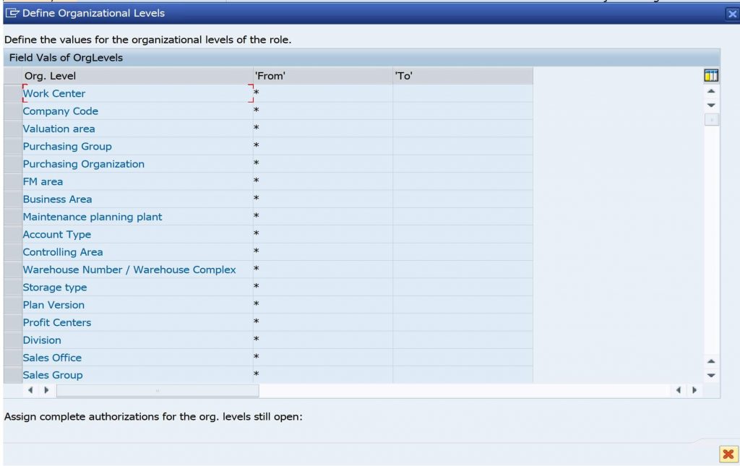Click the 'To' field for Business Area
Image resolution: width=740 pixels, height=466 pixels.
point(463,199)
